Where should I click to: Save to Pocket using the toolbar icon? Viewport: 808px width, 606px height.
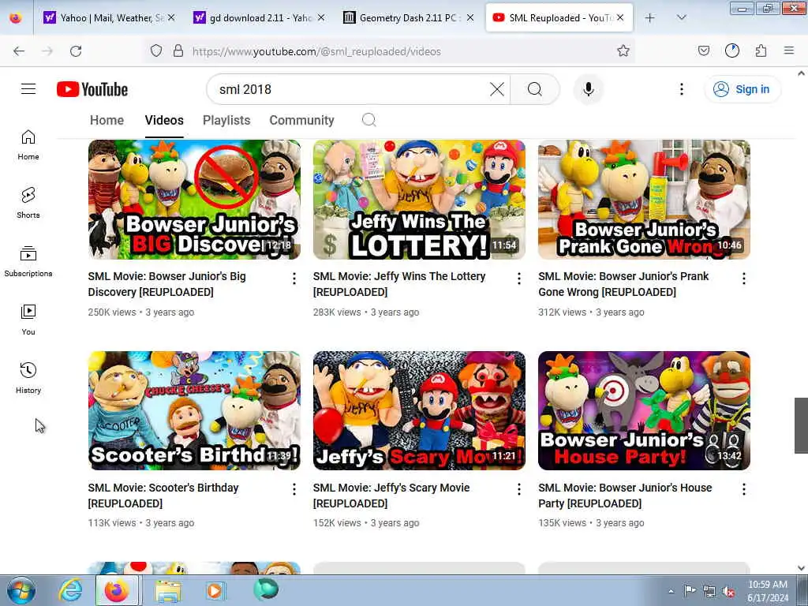(703, 51)
